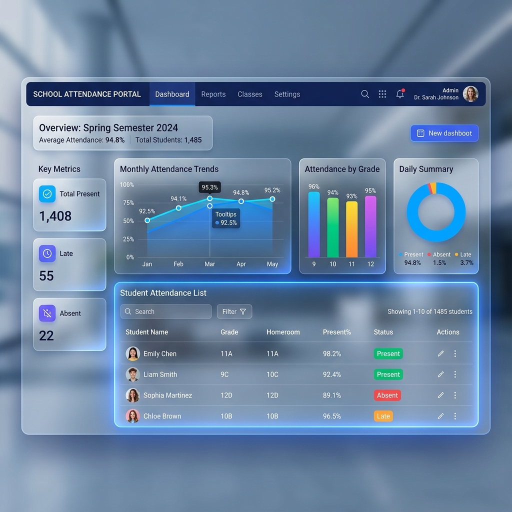Click the Total Present checkmark icon
The width and height of the screenshot is (512, 512).
(47, 194)
